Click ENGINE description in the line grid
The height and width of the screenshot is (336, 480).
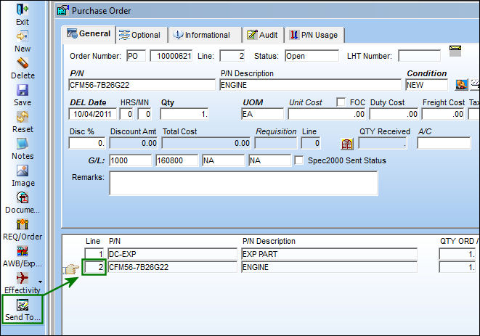click(x=329, y=267)
